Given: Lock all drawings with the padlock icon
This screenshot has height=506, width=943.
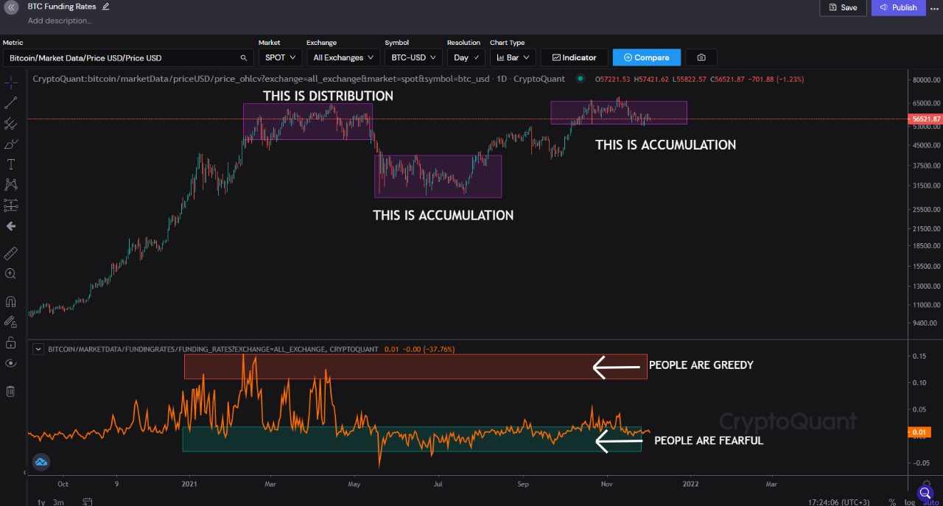Looking at the screenshot, I should [10, 342].
